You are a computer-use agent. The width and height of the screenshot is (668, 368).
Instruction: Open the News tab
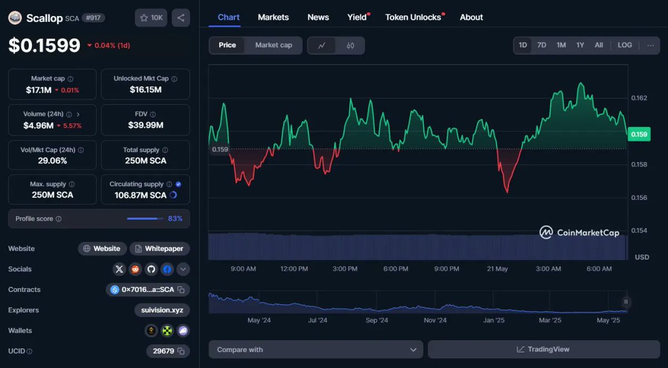click(x=318, y=17)
